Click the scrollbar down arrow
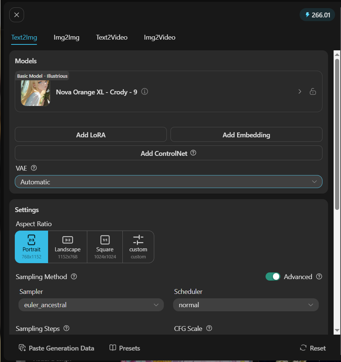Image resolution: width=341 pixels, height=362 pixels. coord(337,330)
